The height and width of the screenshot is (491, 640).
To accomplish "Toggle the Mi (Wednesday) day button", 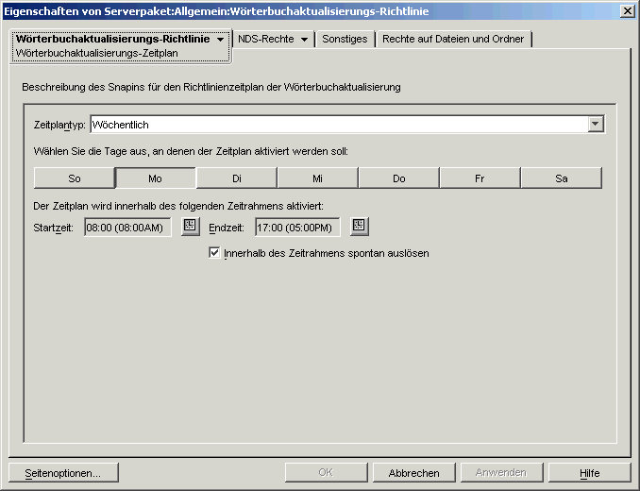I will pyautogui.click(x=317, y=178).
